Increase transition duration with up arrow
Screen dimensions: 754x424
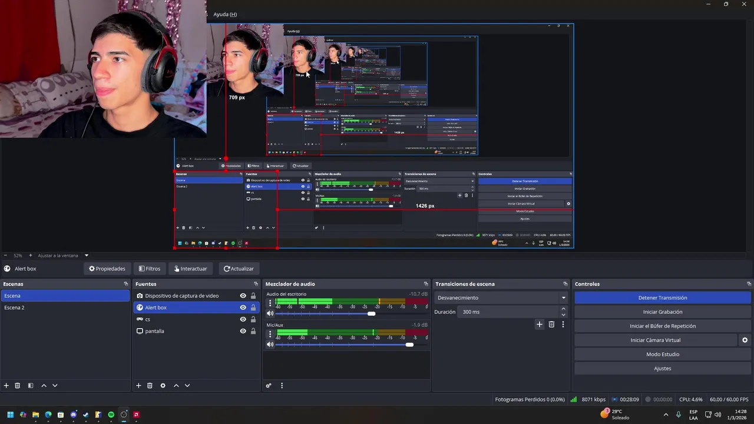click(563, 309)
